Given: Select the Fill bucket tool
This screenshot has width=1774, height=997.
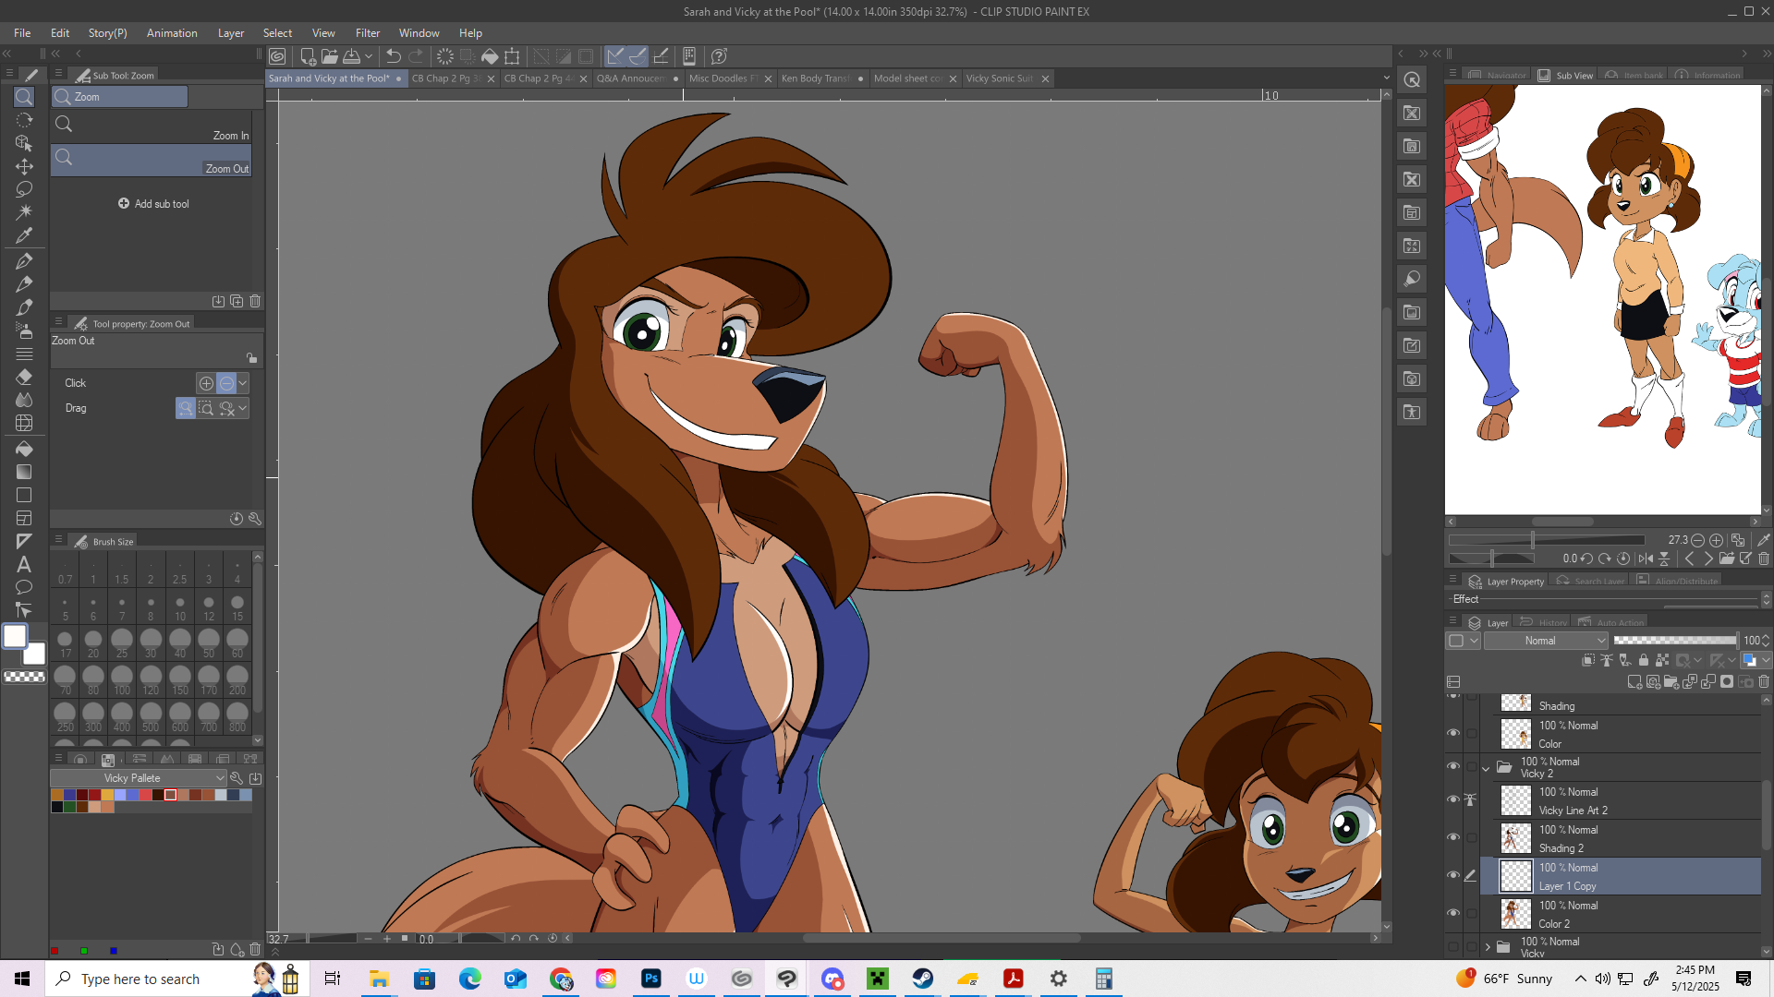Looking at the screenshot, I should (x=24, y=449).
